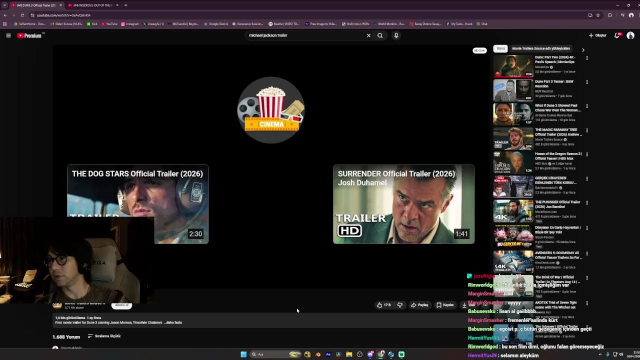Focus the YouTube search input field
Viewport: 640px width, 360px height.
click(x=305, y=35)
